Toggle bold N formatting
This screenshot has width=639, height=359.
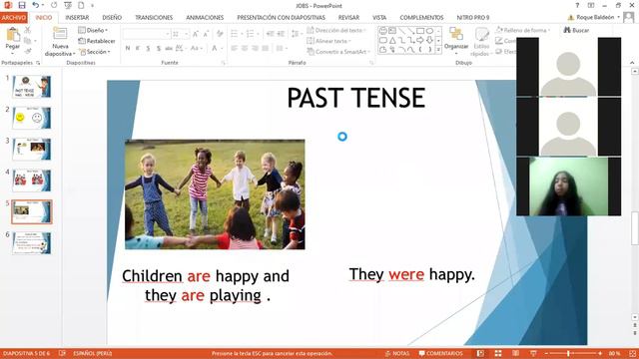coord(128,48)
